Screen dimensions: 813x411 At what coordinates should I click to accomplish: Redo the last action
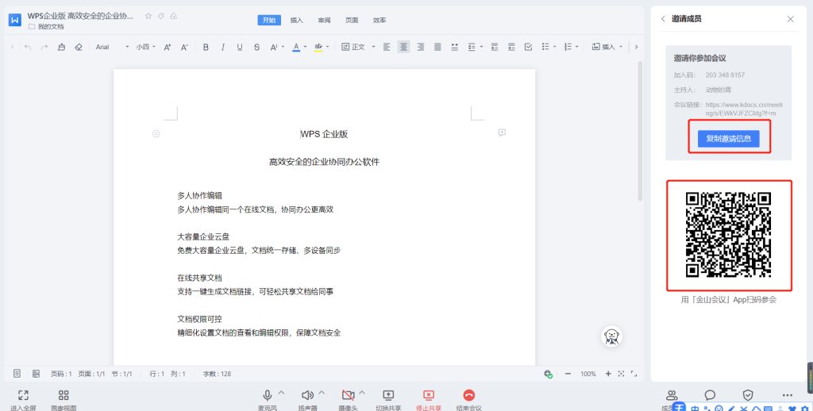point(44,47)
